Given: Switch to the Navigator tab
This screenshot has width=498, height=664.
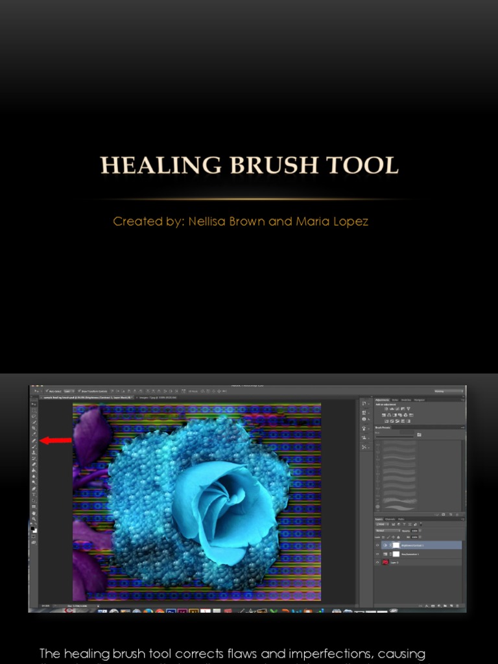Looking at the screenshot, I should pyautogui.click(x=420, y=400).
